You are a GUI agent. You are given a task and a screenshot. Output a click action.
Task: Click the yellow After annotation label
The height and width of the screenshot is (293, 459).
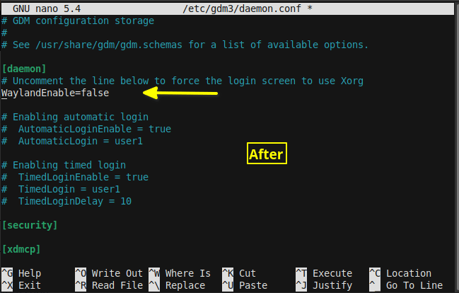267,154
